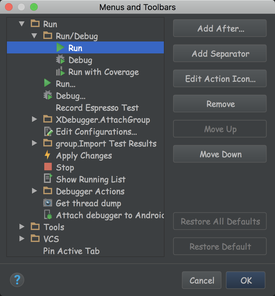Click the Get thread dump camera icon
The height and width of the screenshot is (296, 275).
[48, 203]
